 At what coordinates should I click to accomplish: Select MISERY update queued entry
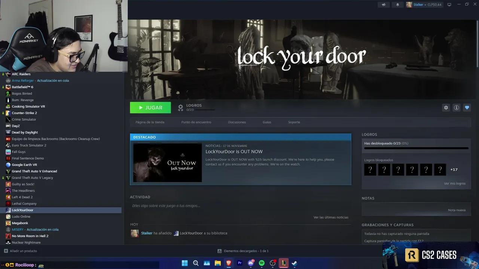point(35,229)
